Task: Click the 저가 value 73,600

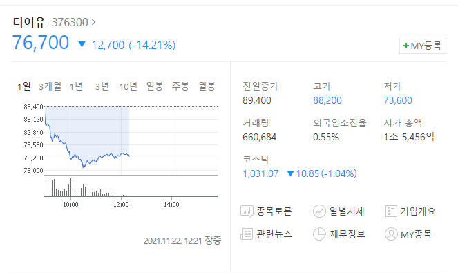Action: tap(398, 100)
